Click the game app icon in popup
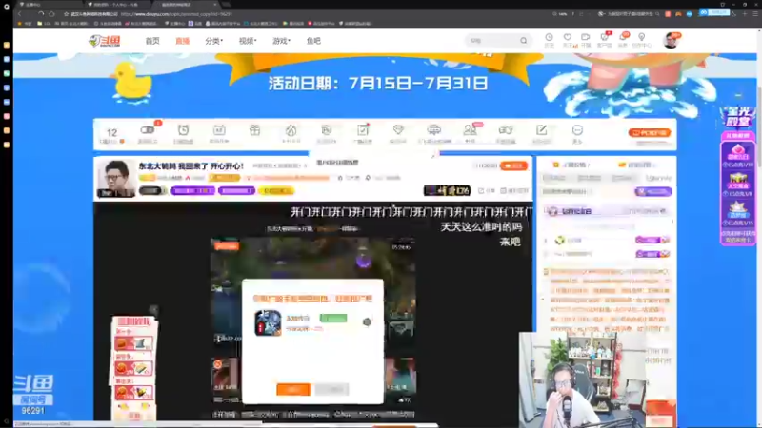This screenshot has height=428, width=762. [x=268, y=322]
